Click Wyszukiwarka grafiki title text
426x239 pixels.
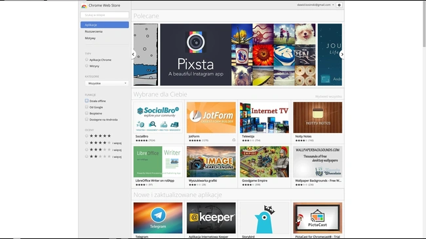203,181
